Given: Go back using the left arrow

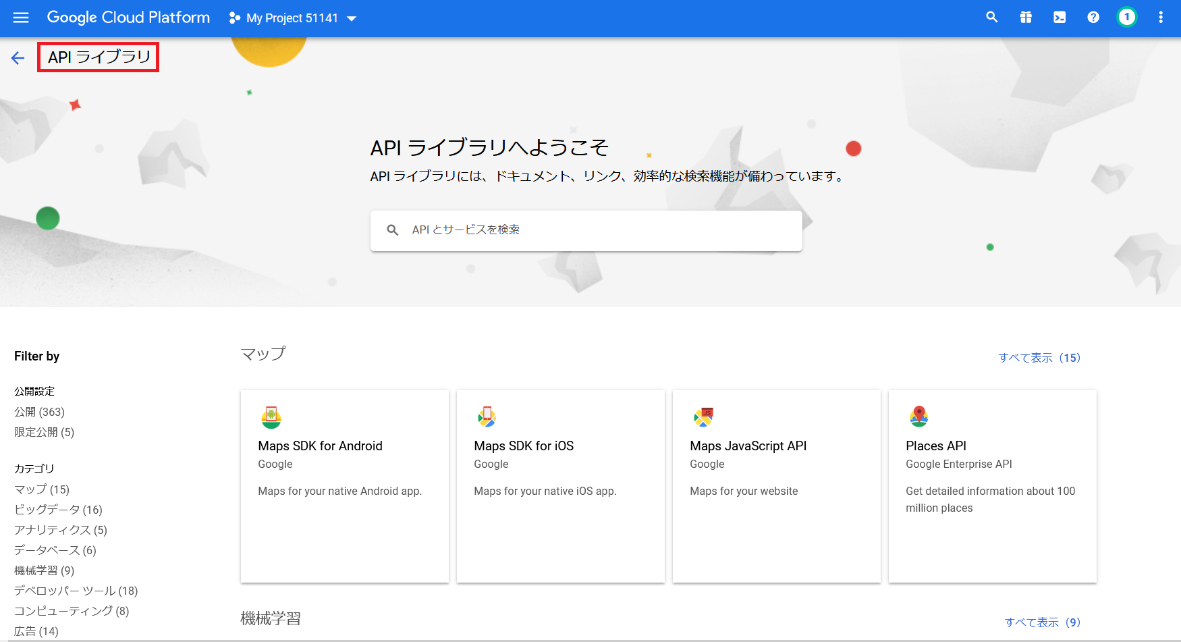Looking at the screenshot, I should point(18,58).
